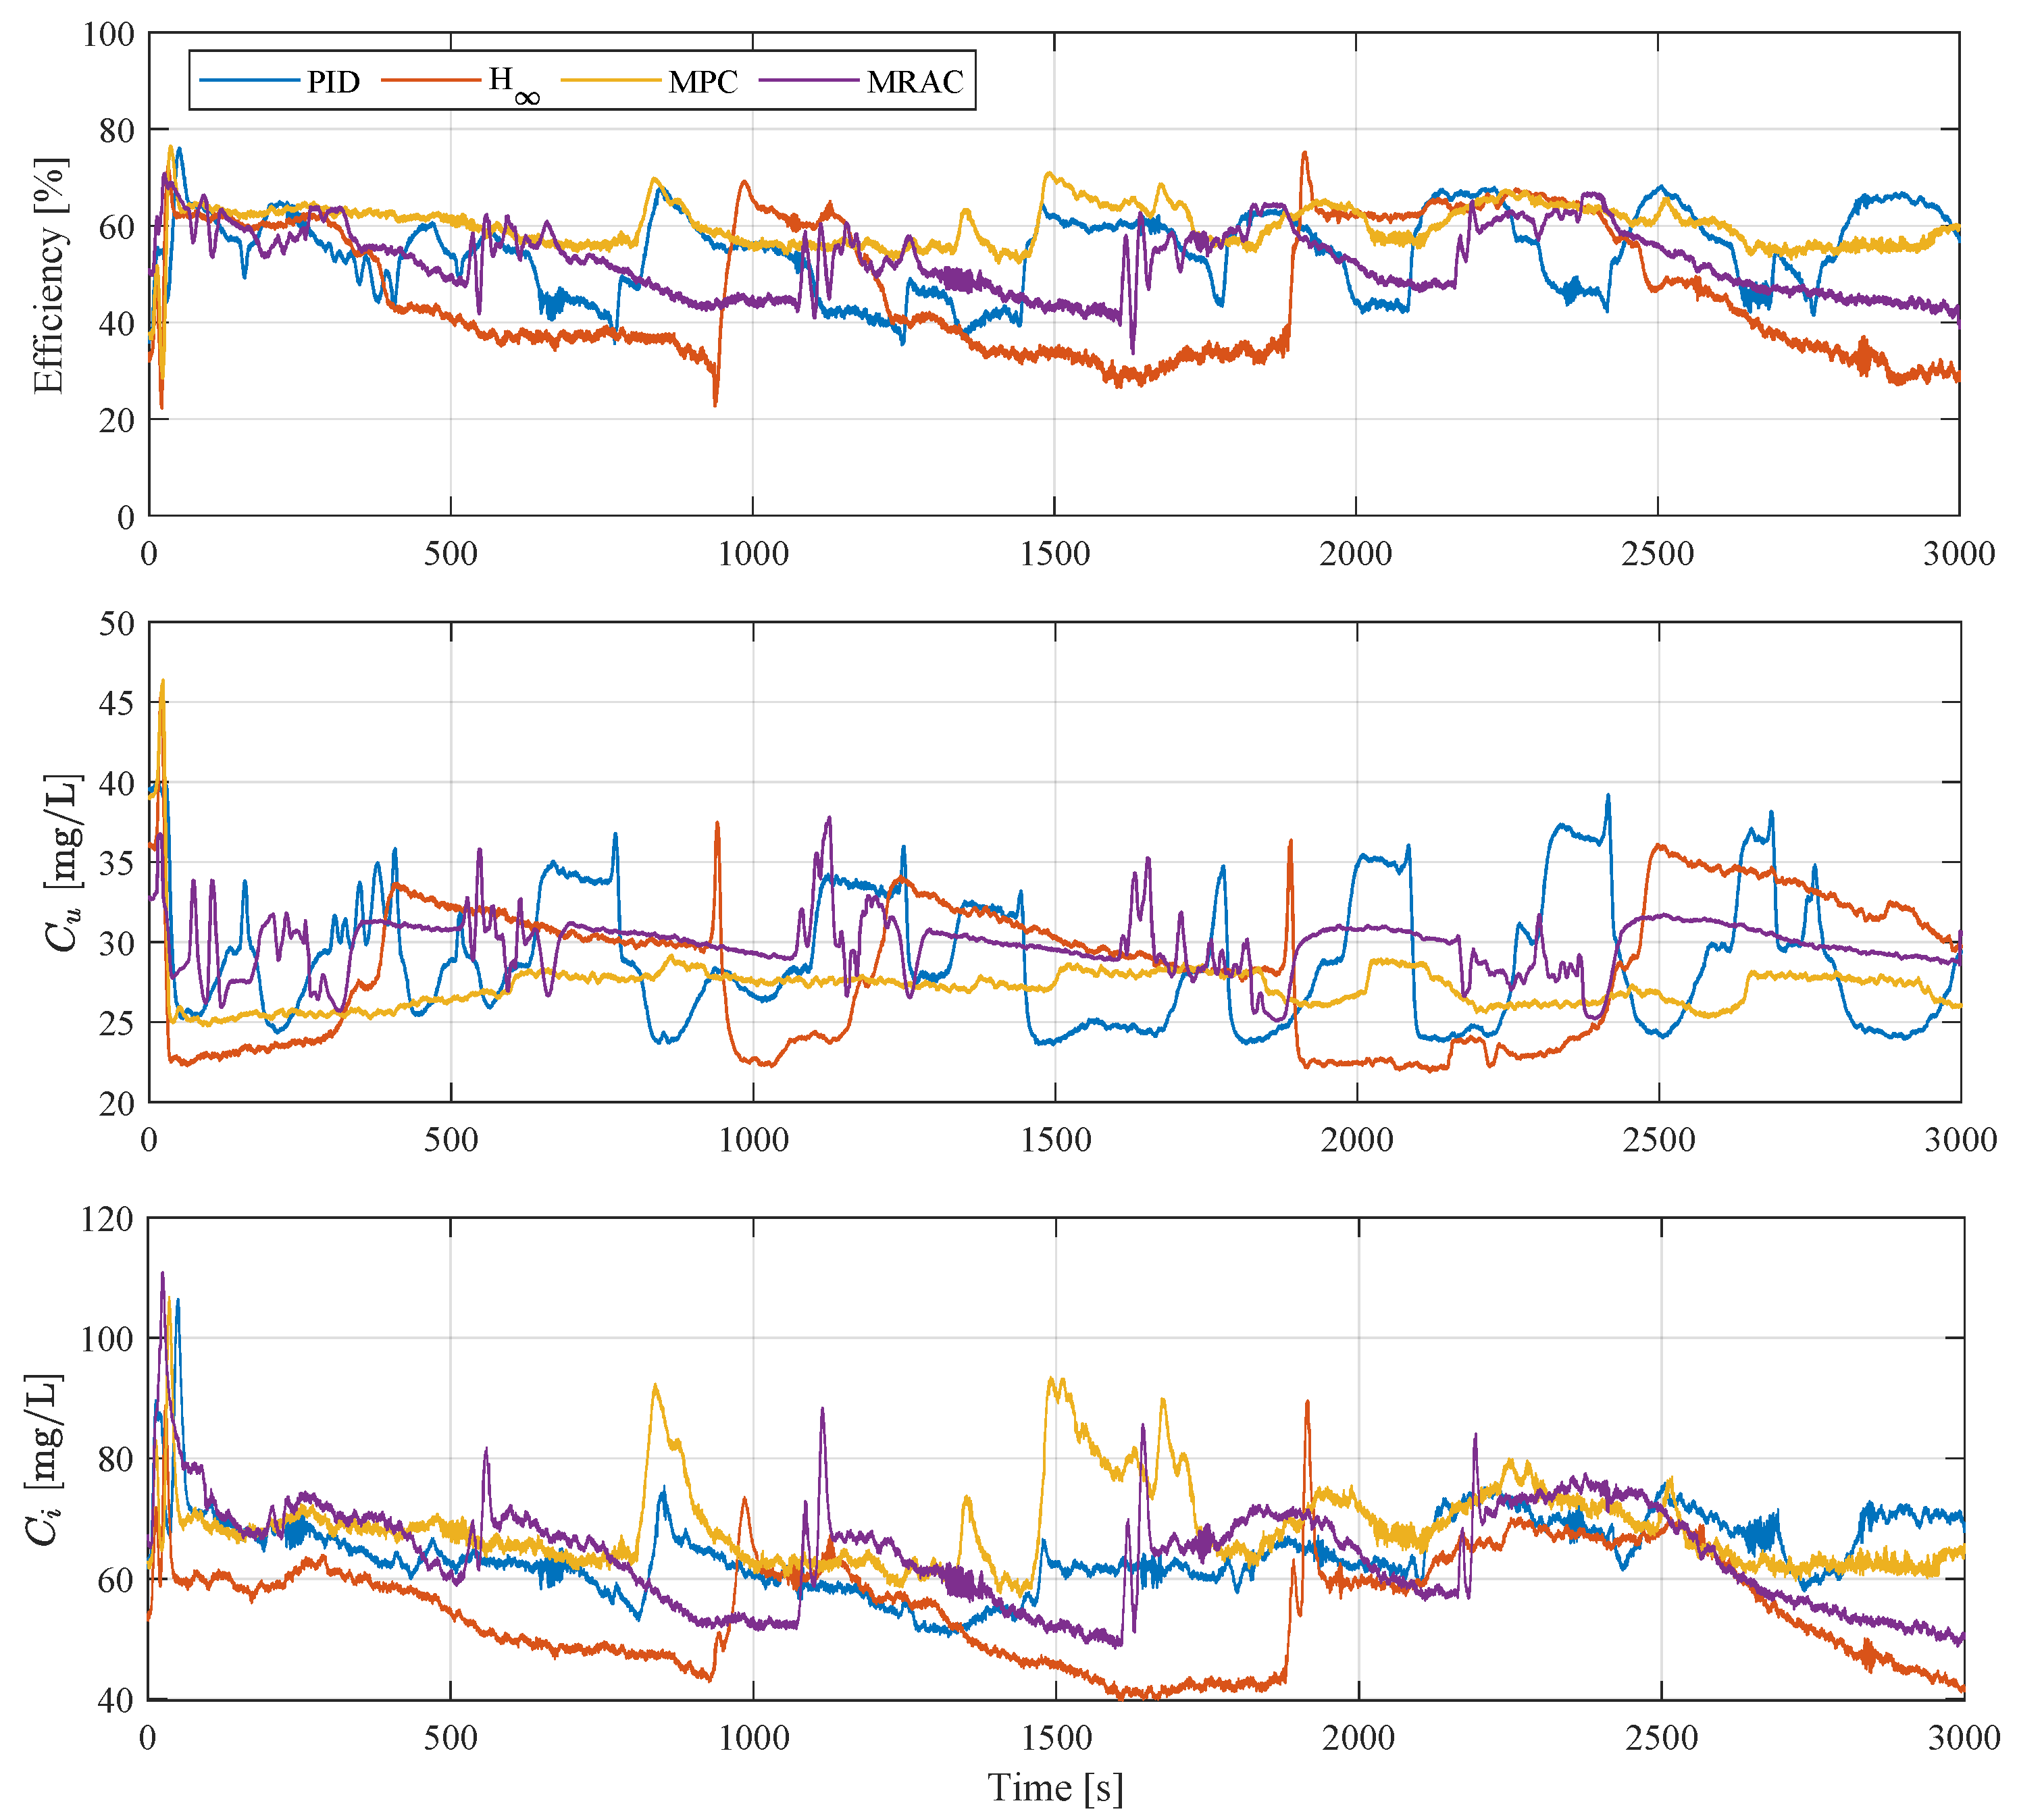2017x1820 pixels.
Task: Click the orange H∞ legend line sample
Action: (x=430, y=80)
